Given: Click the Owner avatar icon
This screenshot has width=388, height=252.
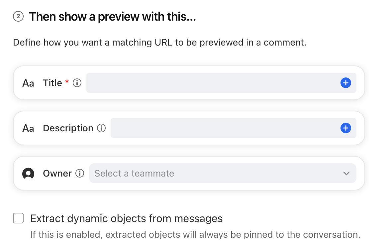Looking at the screenshot, I should coord(28,173).
